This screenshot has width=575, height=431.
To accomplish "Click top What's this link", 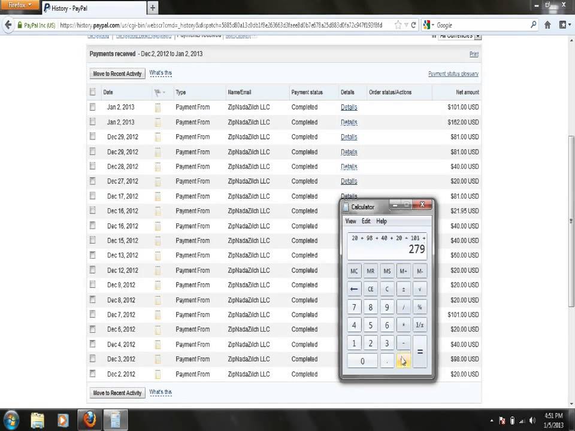I will tap(161, 73).
